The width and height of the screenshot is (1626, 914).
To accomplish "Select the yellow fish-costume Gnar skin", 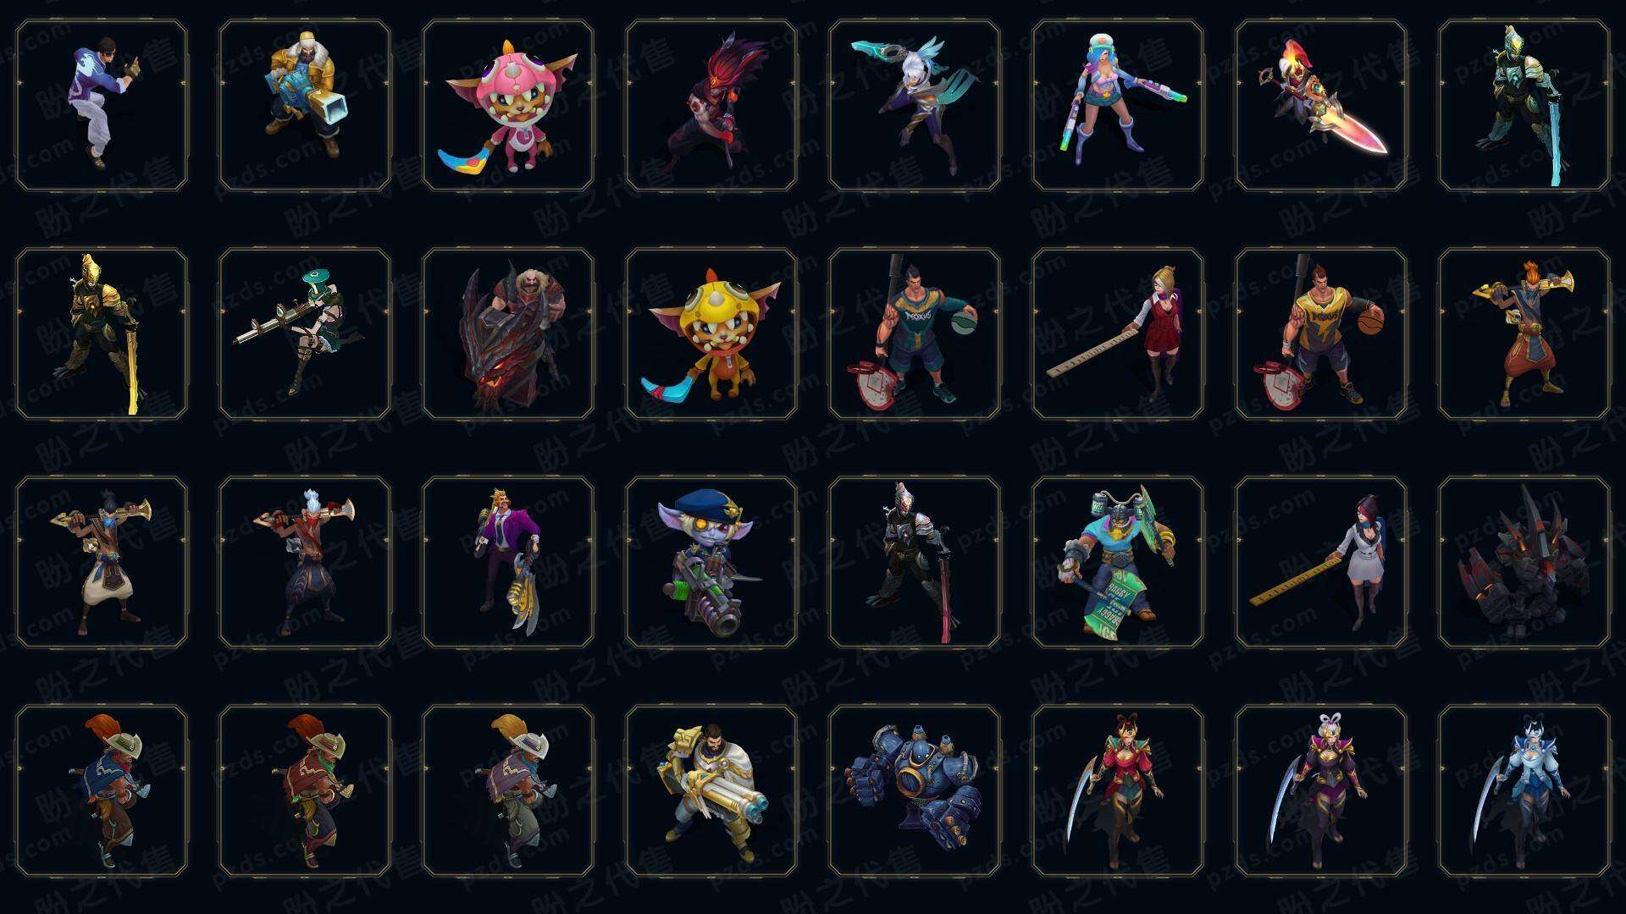I will [711, 334].
